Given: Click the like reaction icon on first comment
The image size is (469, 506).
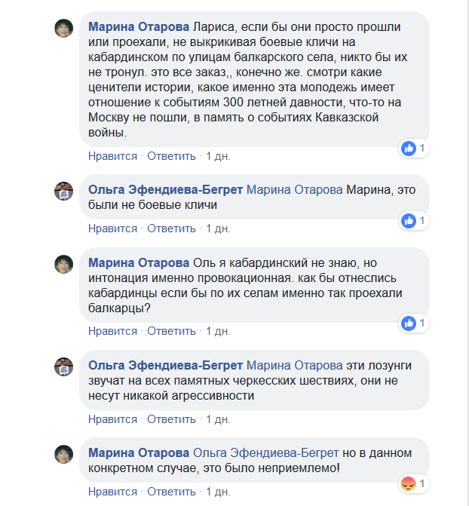Looking at the screenshot, I should [409, 149].
